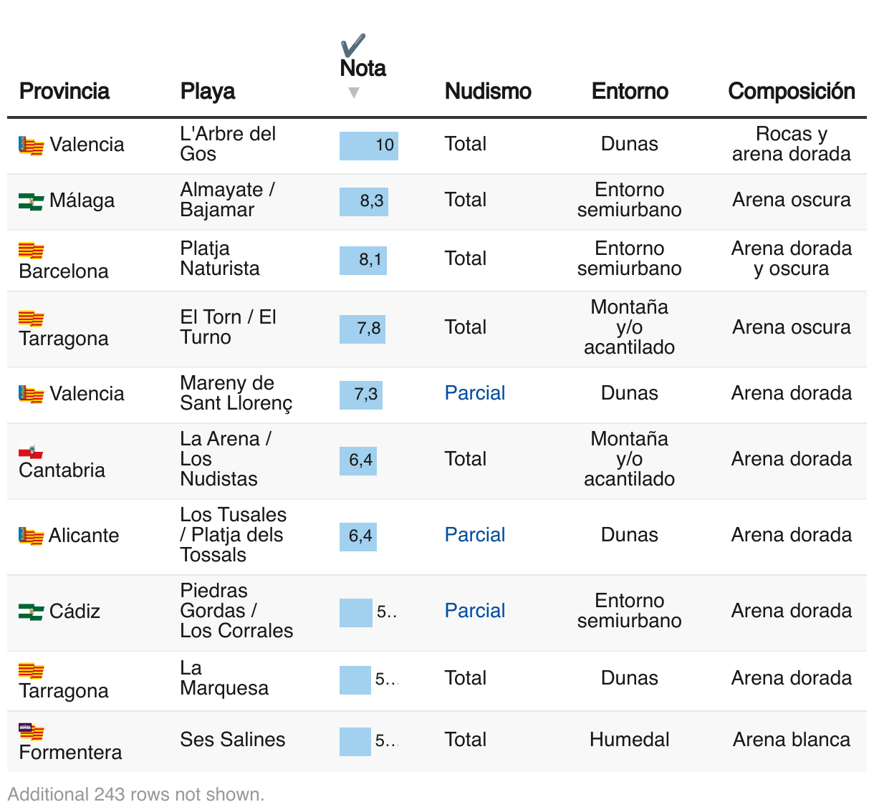This screenshot has width=874, height=812.
Task: Click the Cantabria flag icon
Action: [x=31, y=451]
